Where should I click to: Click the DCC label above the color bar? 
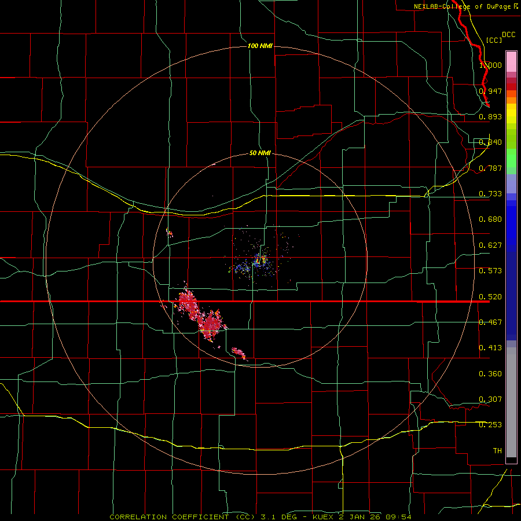pyautogui.click(x=509, y=35)
